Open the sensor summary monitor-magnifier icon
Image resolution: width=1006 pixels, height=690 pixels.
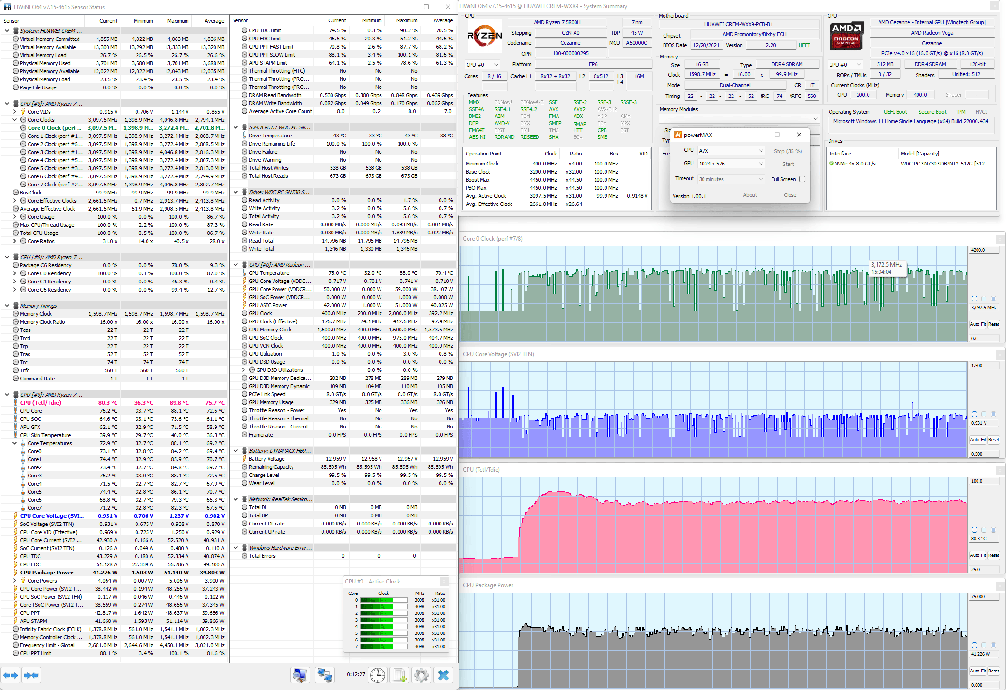tap(300, 675)
